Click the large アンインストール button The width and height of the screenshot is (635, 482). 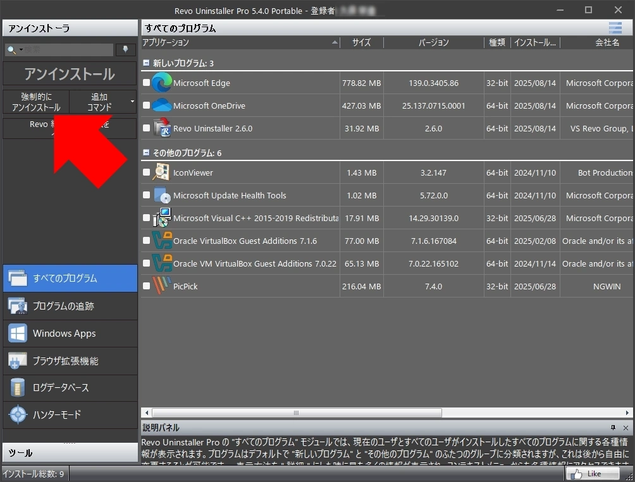[70, 74]
